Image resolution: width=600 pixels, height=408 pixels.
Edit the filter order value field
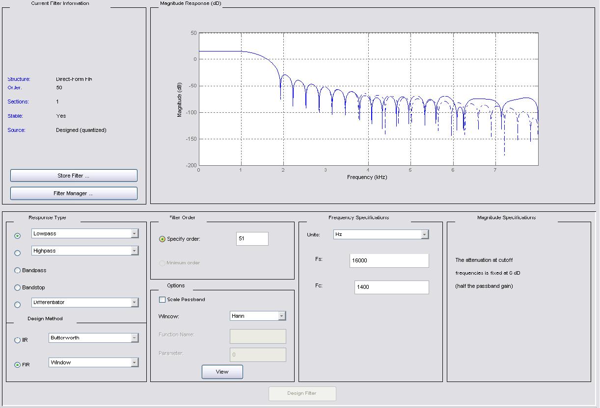coord(252,239)
